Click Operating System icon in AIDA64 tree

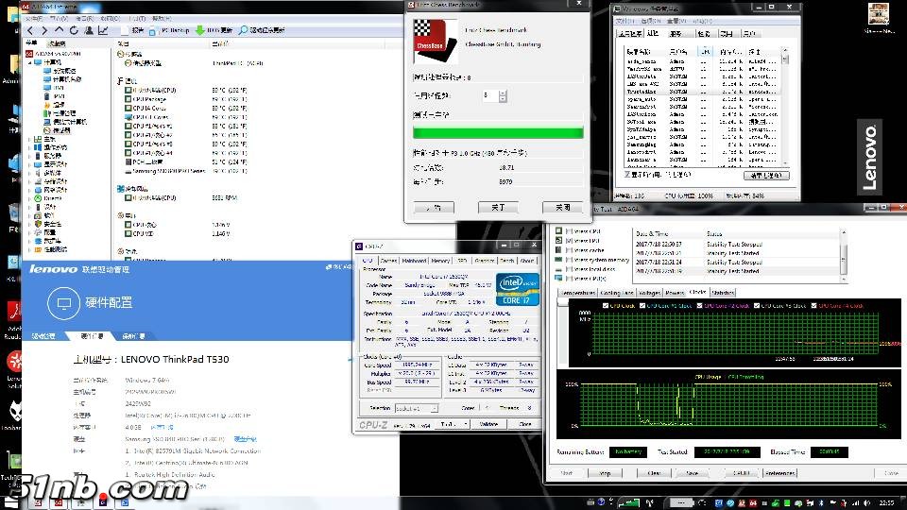38,147
